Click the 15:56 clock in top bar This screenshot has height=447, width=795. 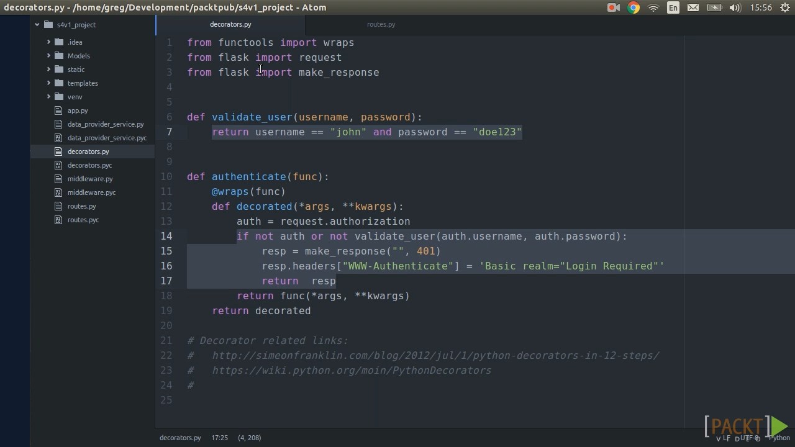point(761,7)
